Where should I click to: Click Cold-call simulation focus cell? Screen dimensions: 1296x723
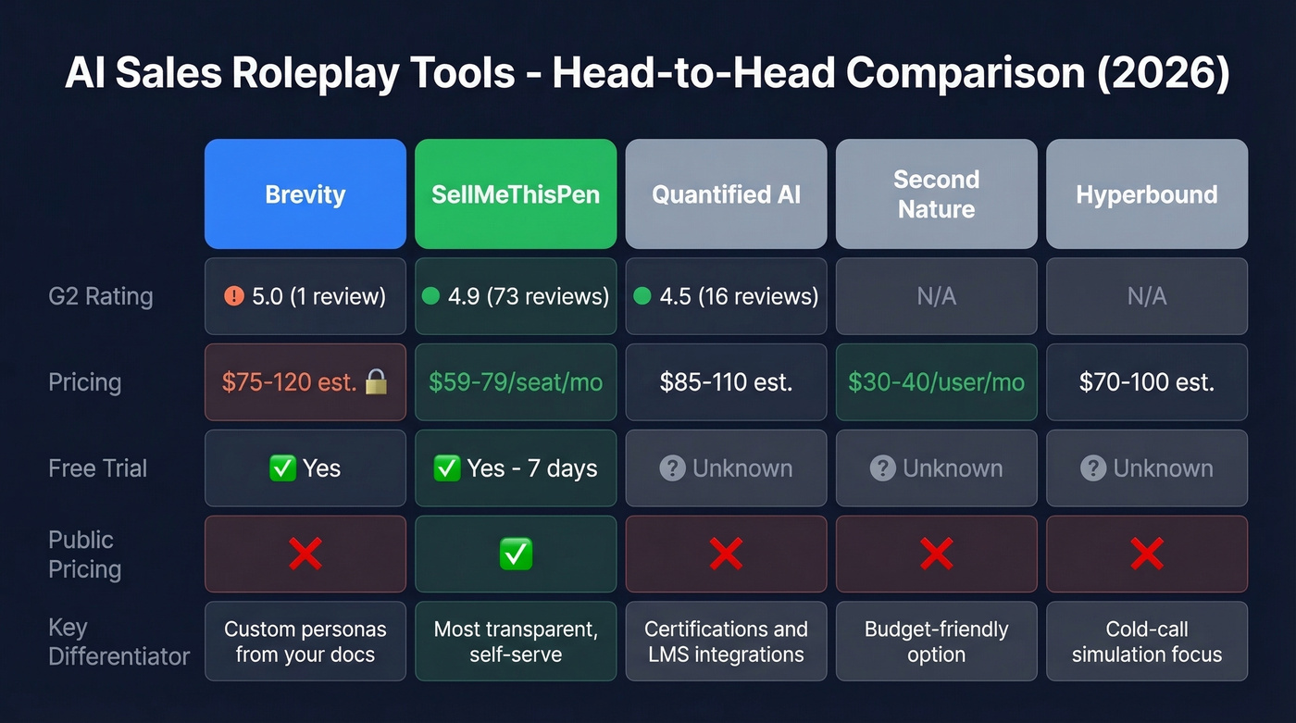[x=1147, y=642]
